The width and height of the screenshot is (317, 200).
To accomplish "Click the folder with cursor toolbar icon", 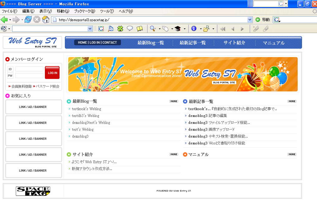I will click(x=206, y=29).
